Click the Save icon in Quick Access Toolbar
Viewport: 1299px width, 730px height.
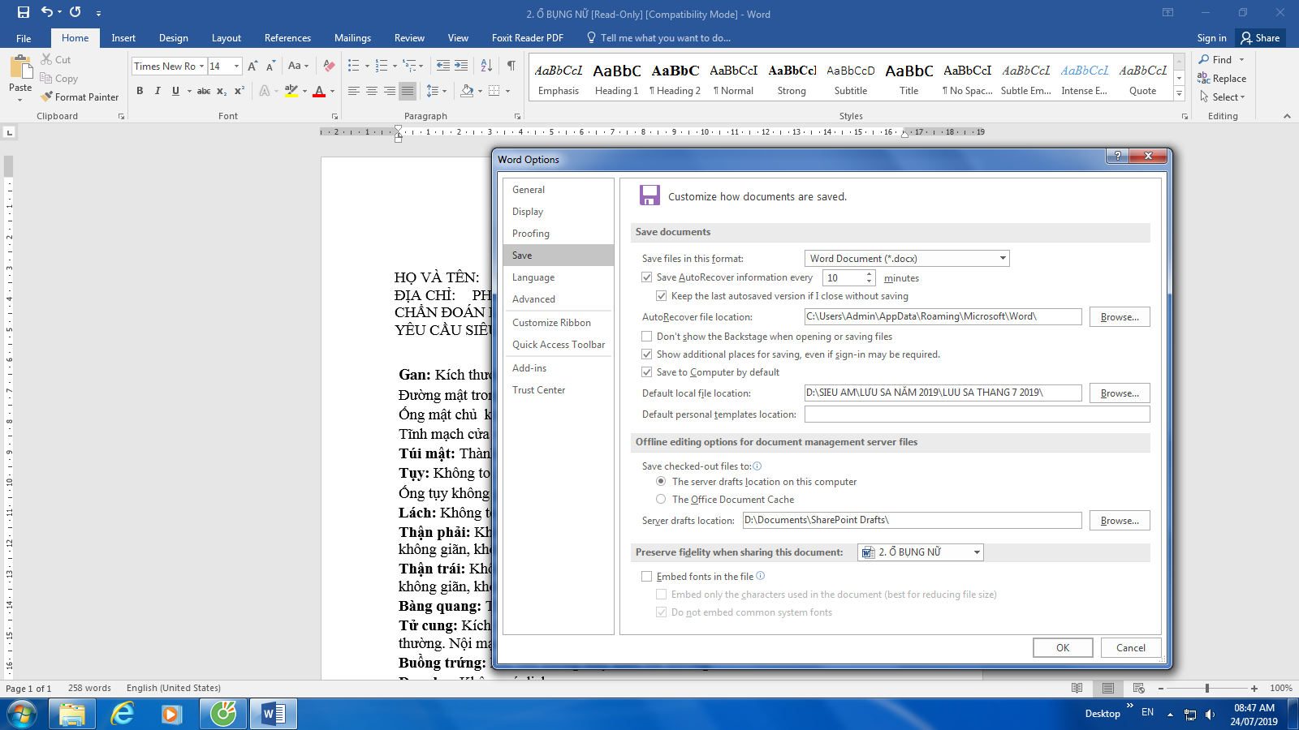tap(23, 12)
